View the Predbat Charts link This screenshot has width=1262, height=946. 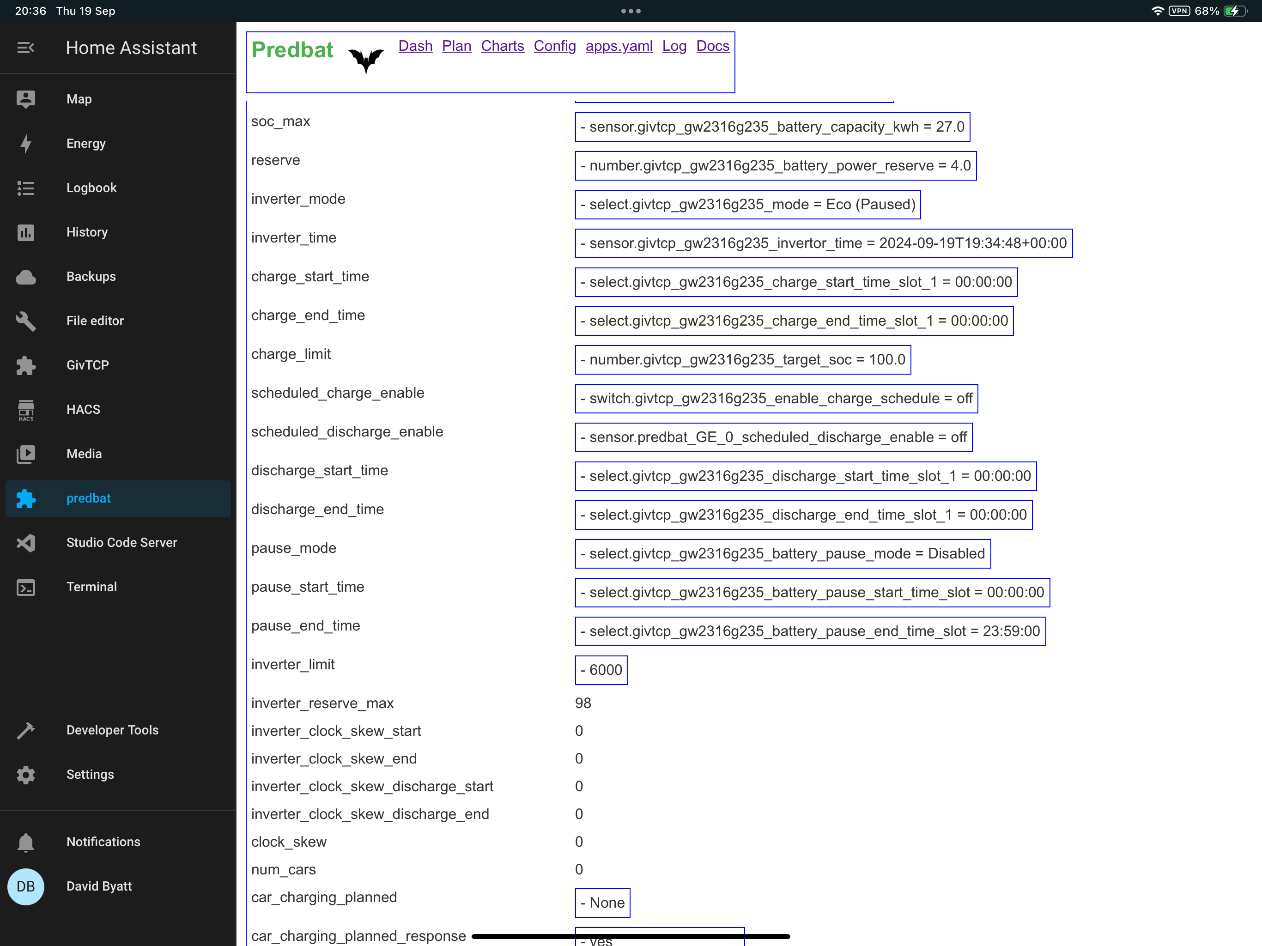503,46
